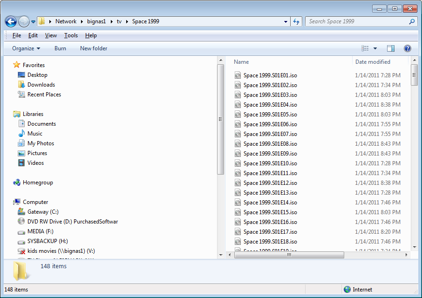Select the Space 1999.S01E01.iso disc icon
The width and height of the screenshot is (422, 298).
point(238,75)
